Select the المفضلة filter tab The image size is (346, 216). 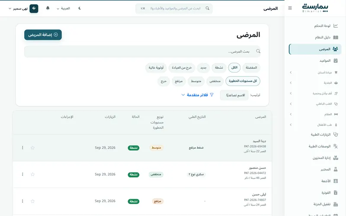(x=251, y=68)
